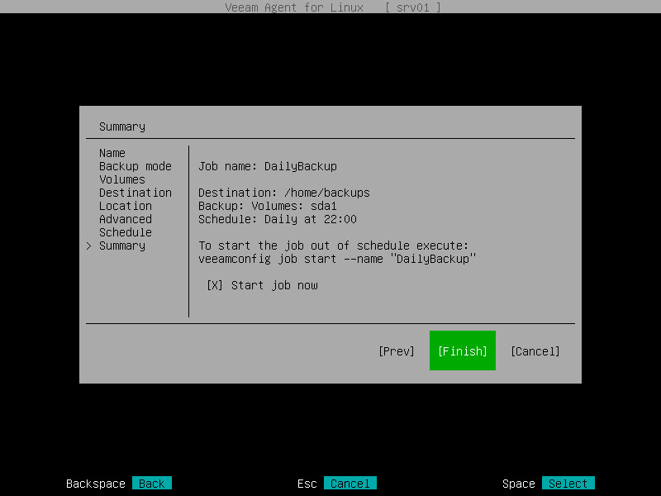The height and width of the screenshot is (496, 661).
Task: Click the Select hint next to Space
Action: point(568,484)
